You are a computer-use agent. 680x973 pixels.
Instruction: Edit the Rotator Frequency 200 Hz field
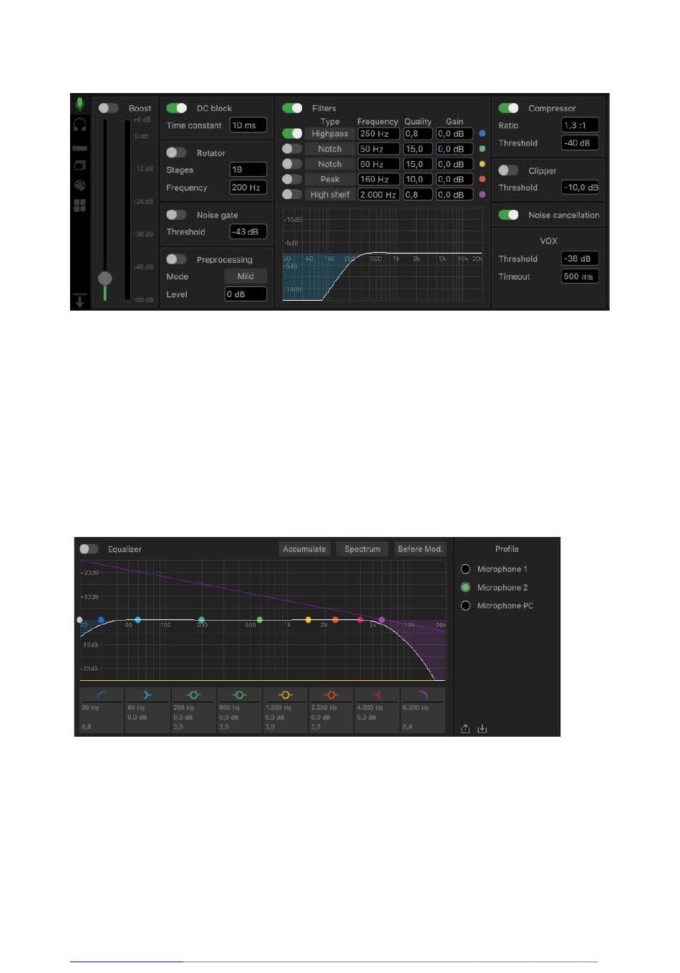[248, 188]
